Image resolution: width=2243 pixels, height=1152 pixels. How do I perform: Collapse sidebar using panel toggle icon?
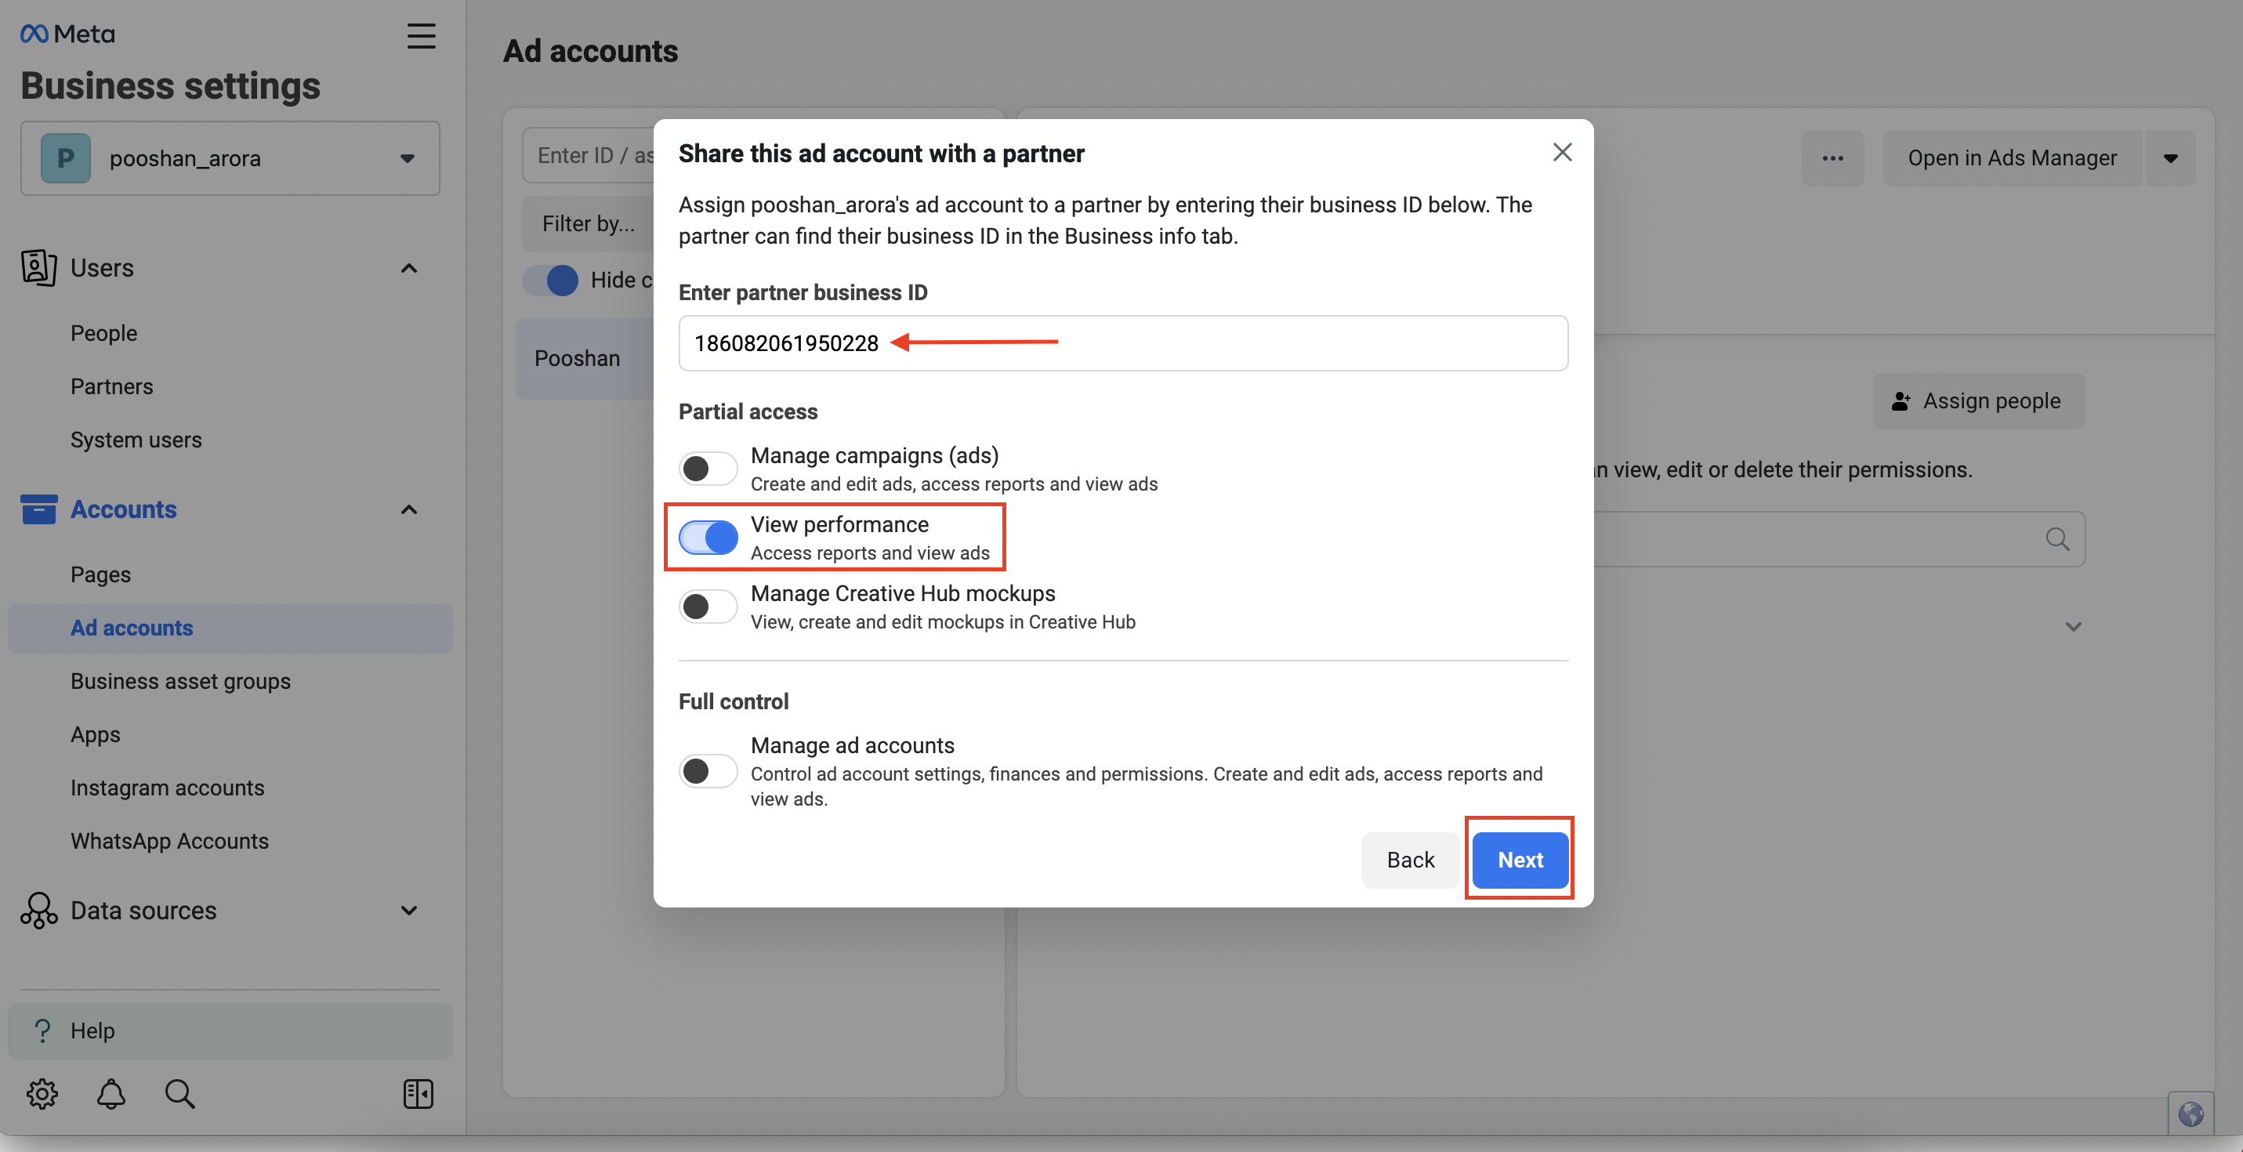point(418,1092)
